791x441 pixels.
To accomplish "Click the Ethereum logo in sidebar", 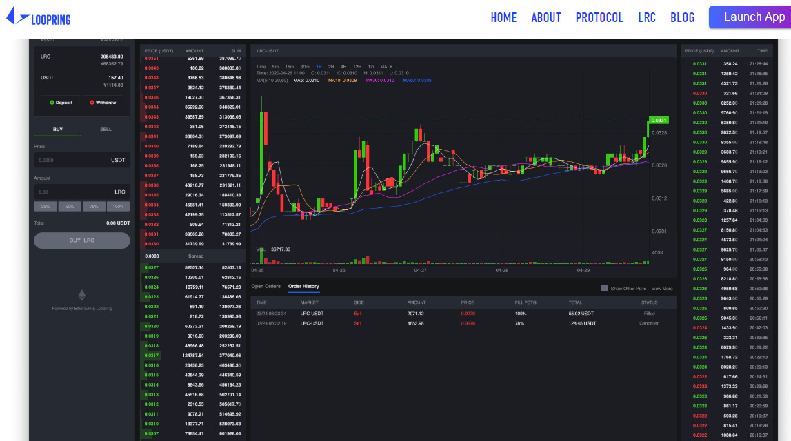I will [x=81, y=295].
